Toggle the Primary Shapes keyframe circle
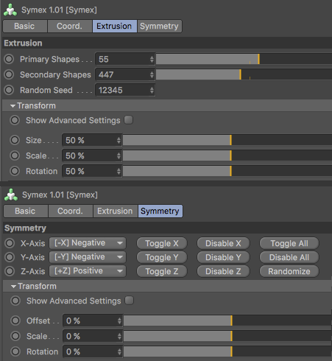The width and height of the screenshot is (332, 361). (x=9, y=59)
